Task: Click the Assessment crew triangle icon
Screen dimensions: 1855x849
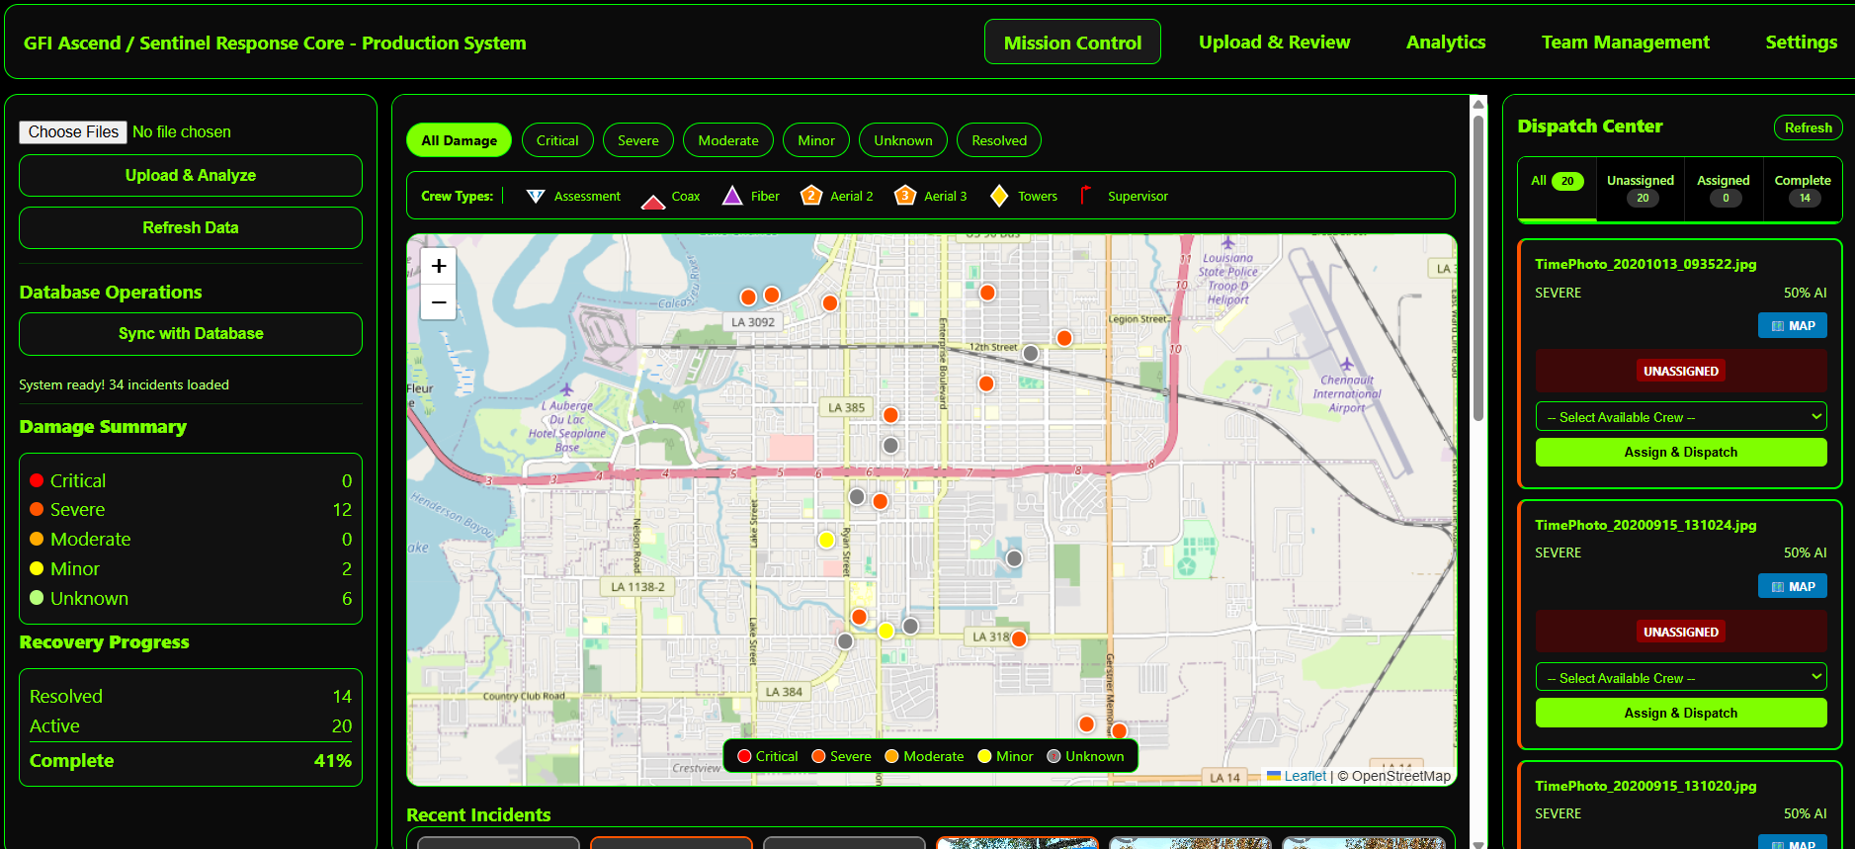Action: (536, 197)
